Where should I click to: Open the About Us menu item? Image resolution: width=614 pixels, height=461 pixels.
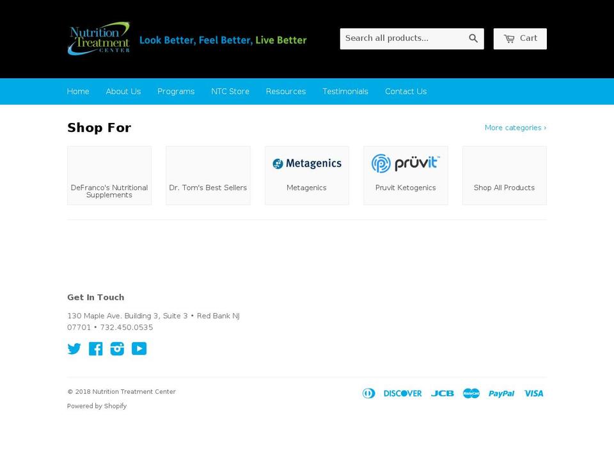[123, 92]
